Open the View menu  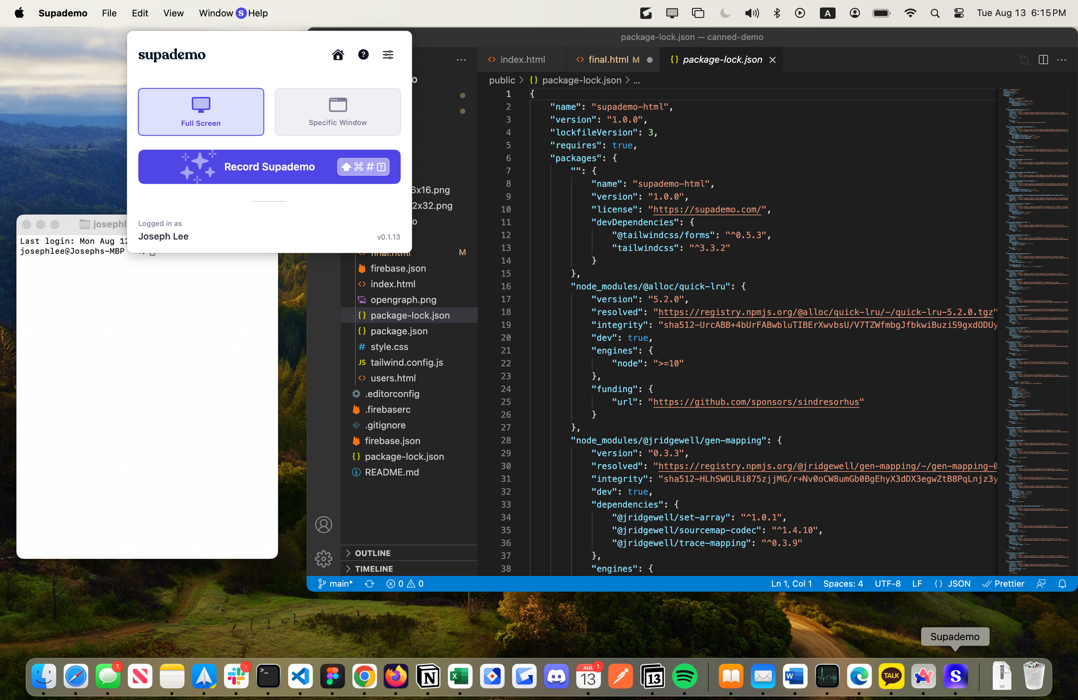(173, 13)
